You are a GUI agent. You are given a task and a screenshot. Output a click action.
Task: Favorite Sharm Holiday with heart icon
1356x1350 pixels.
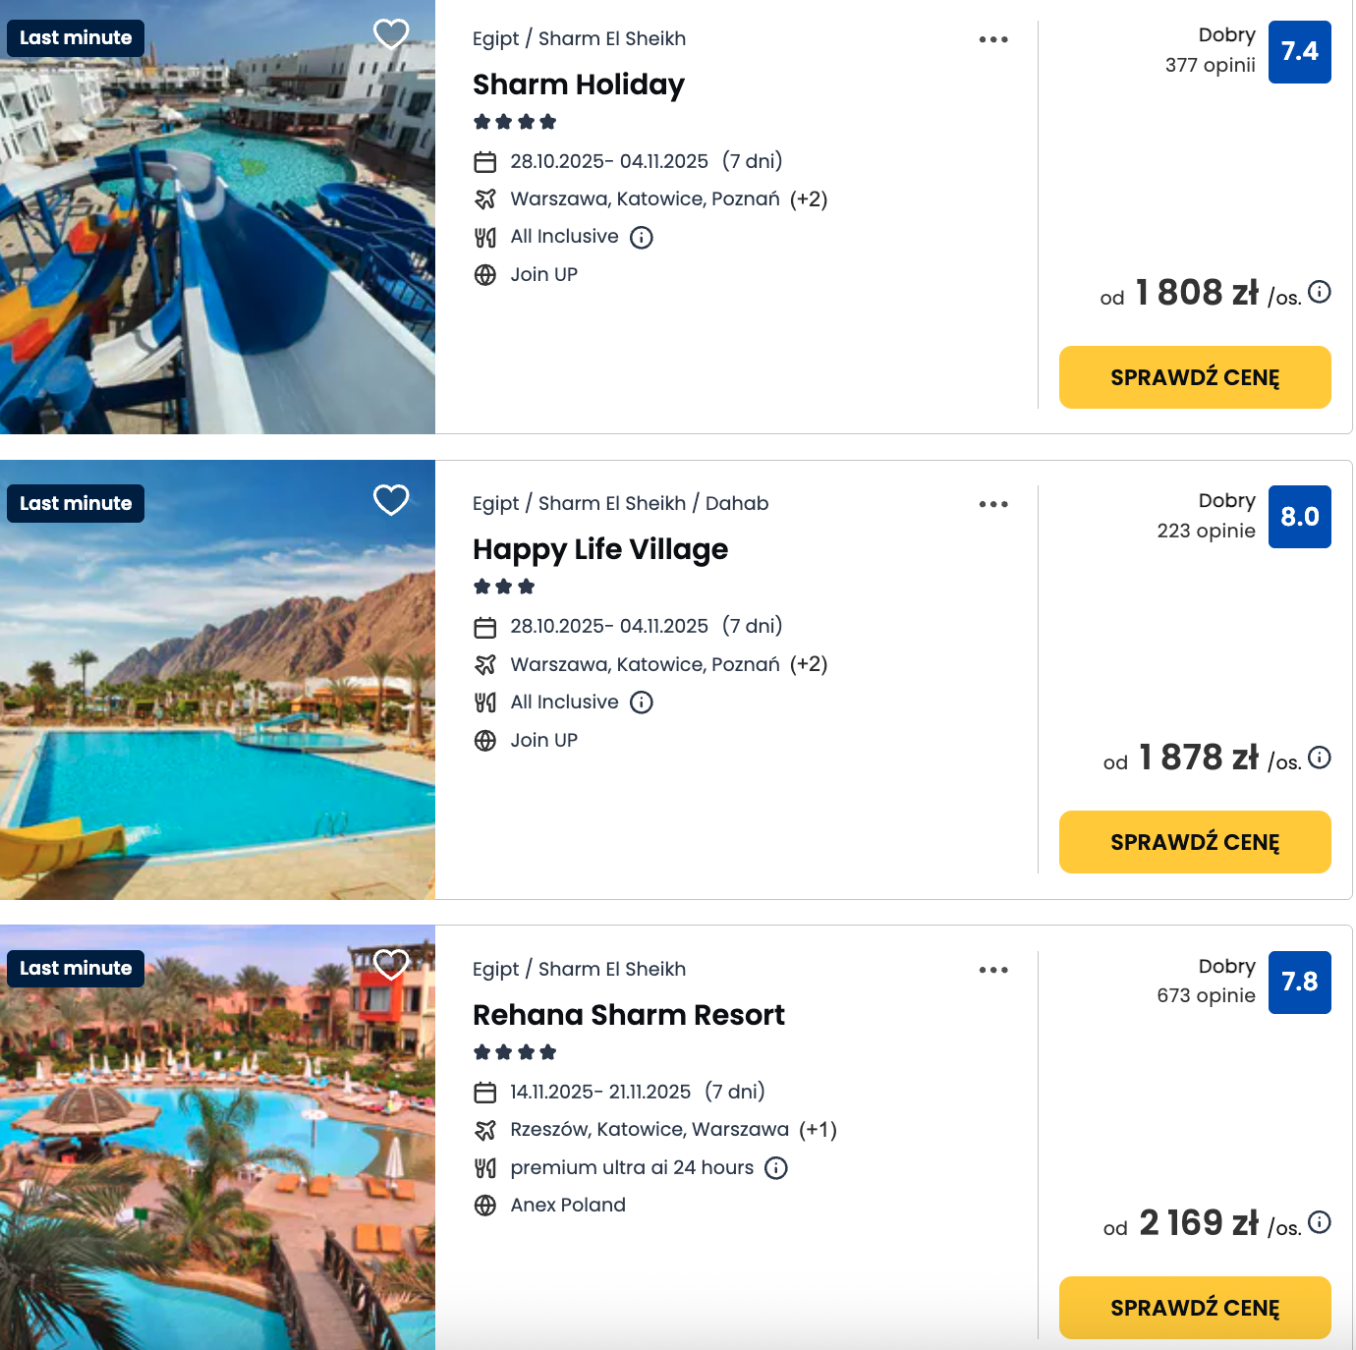pyautogui.click(x=391, y=34)
